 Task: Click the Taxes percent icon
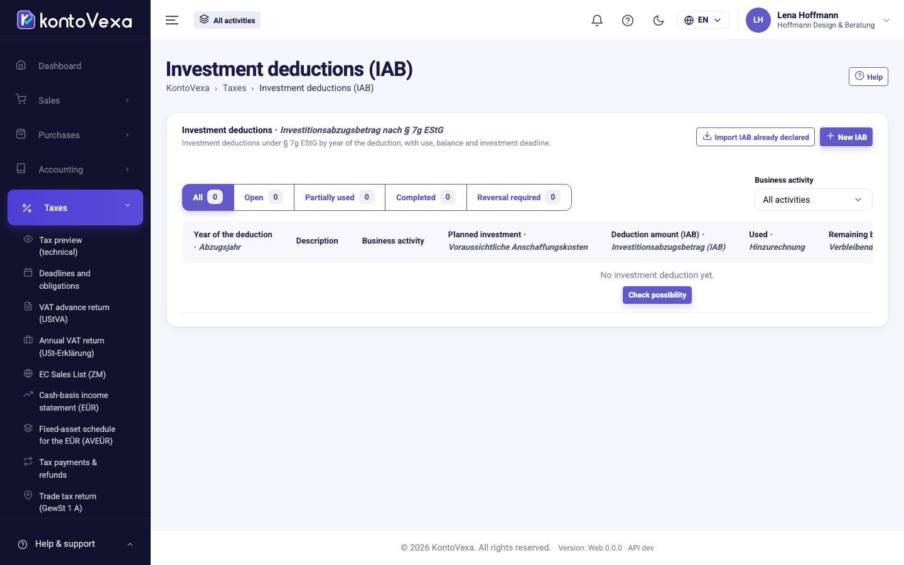[x=27, y=208]
